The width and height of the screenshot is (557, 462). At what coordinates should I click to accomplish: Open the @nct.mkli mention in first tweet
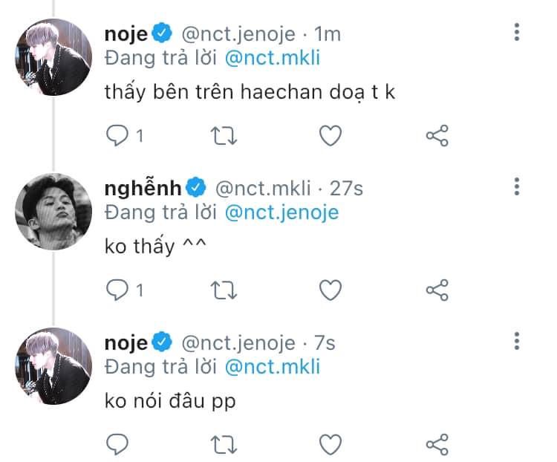pyautogui.click(x=273, y=59)
